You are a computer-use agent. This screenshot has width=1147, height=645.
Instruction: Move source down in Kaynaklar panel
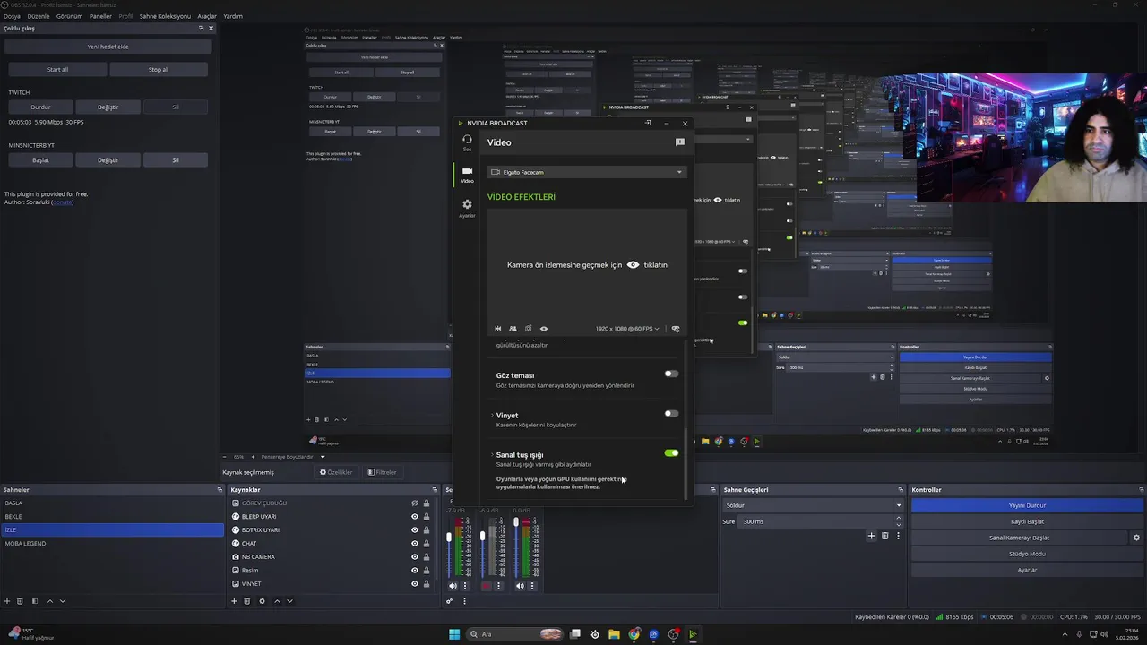coord(289,601)
